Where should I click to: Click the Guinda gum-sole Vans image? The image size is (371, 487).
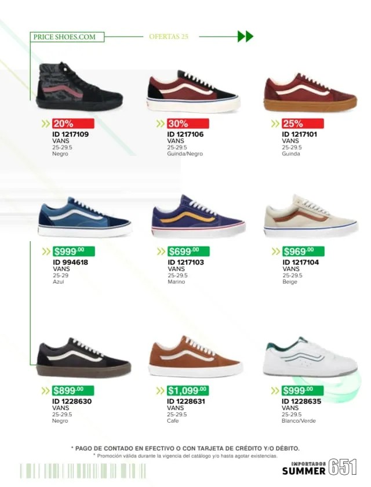point(311,92)
